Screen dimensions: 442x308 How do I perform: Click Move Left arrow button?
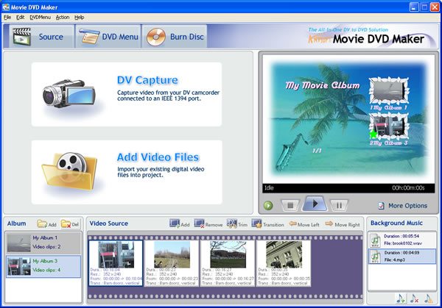[x=304, y=224]
